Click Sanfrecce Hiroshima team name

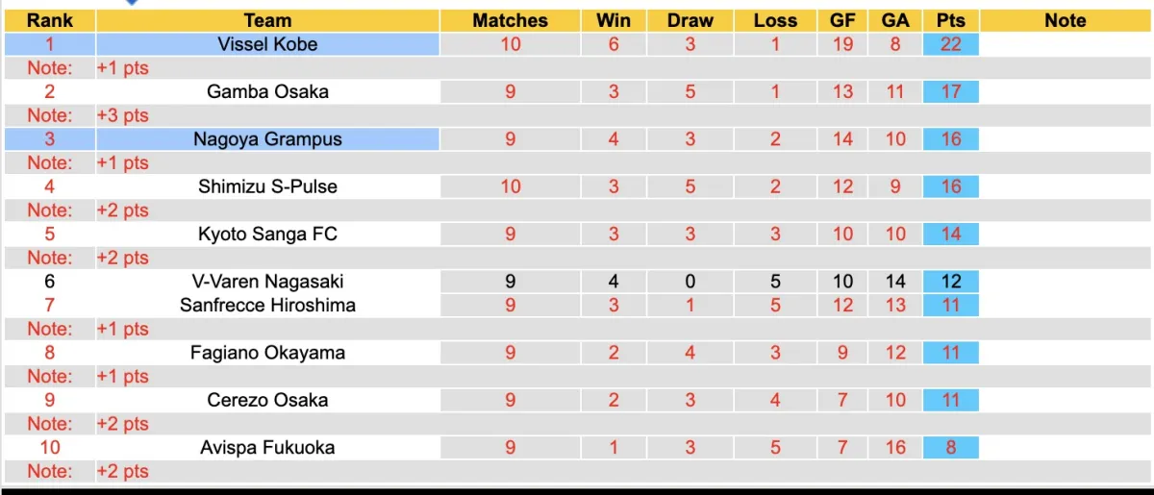coord(267,305)
